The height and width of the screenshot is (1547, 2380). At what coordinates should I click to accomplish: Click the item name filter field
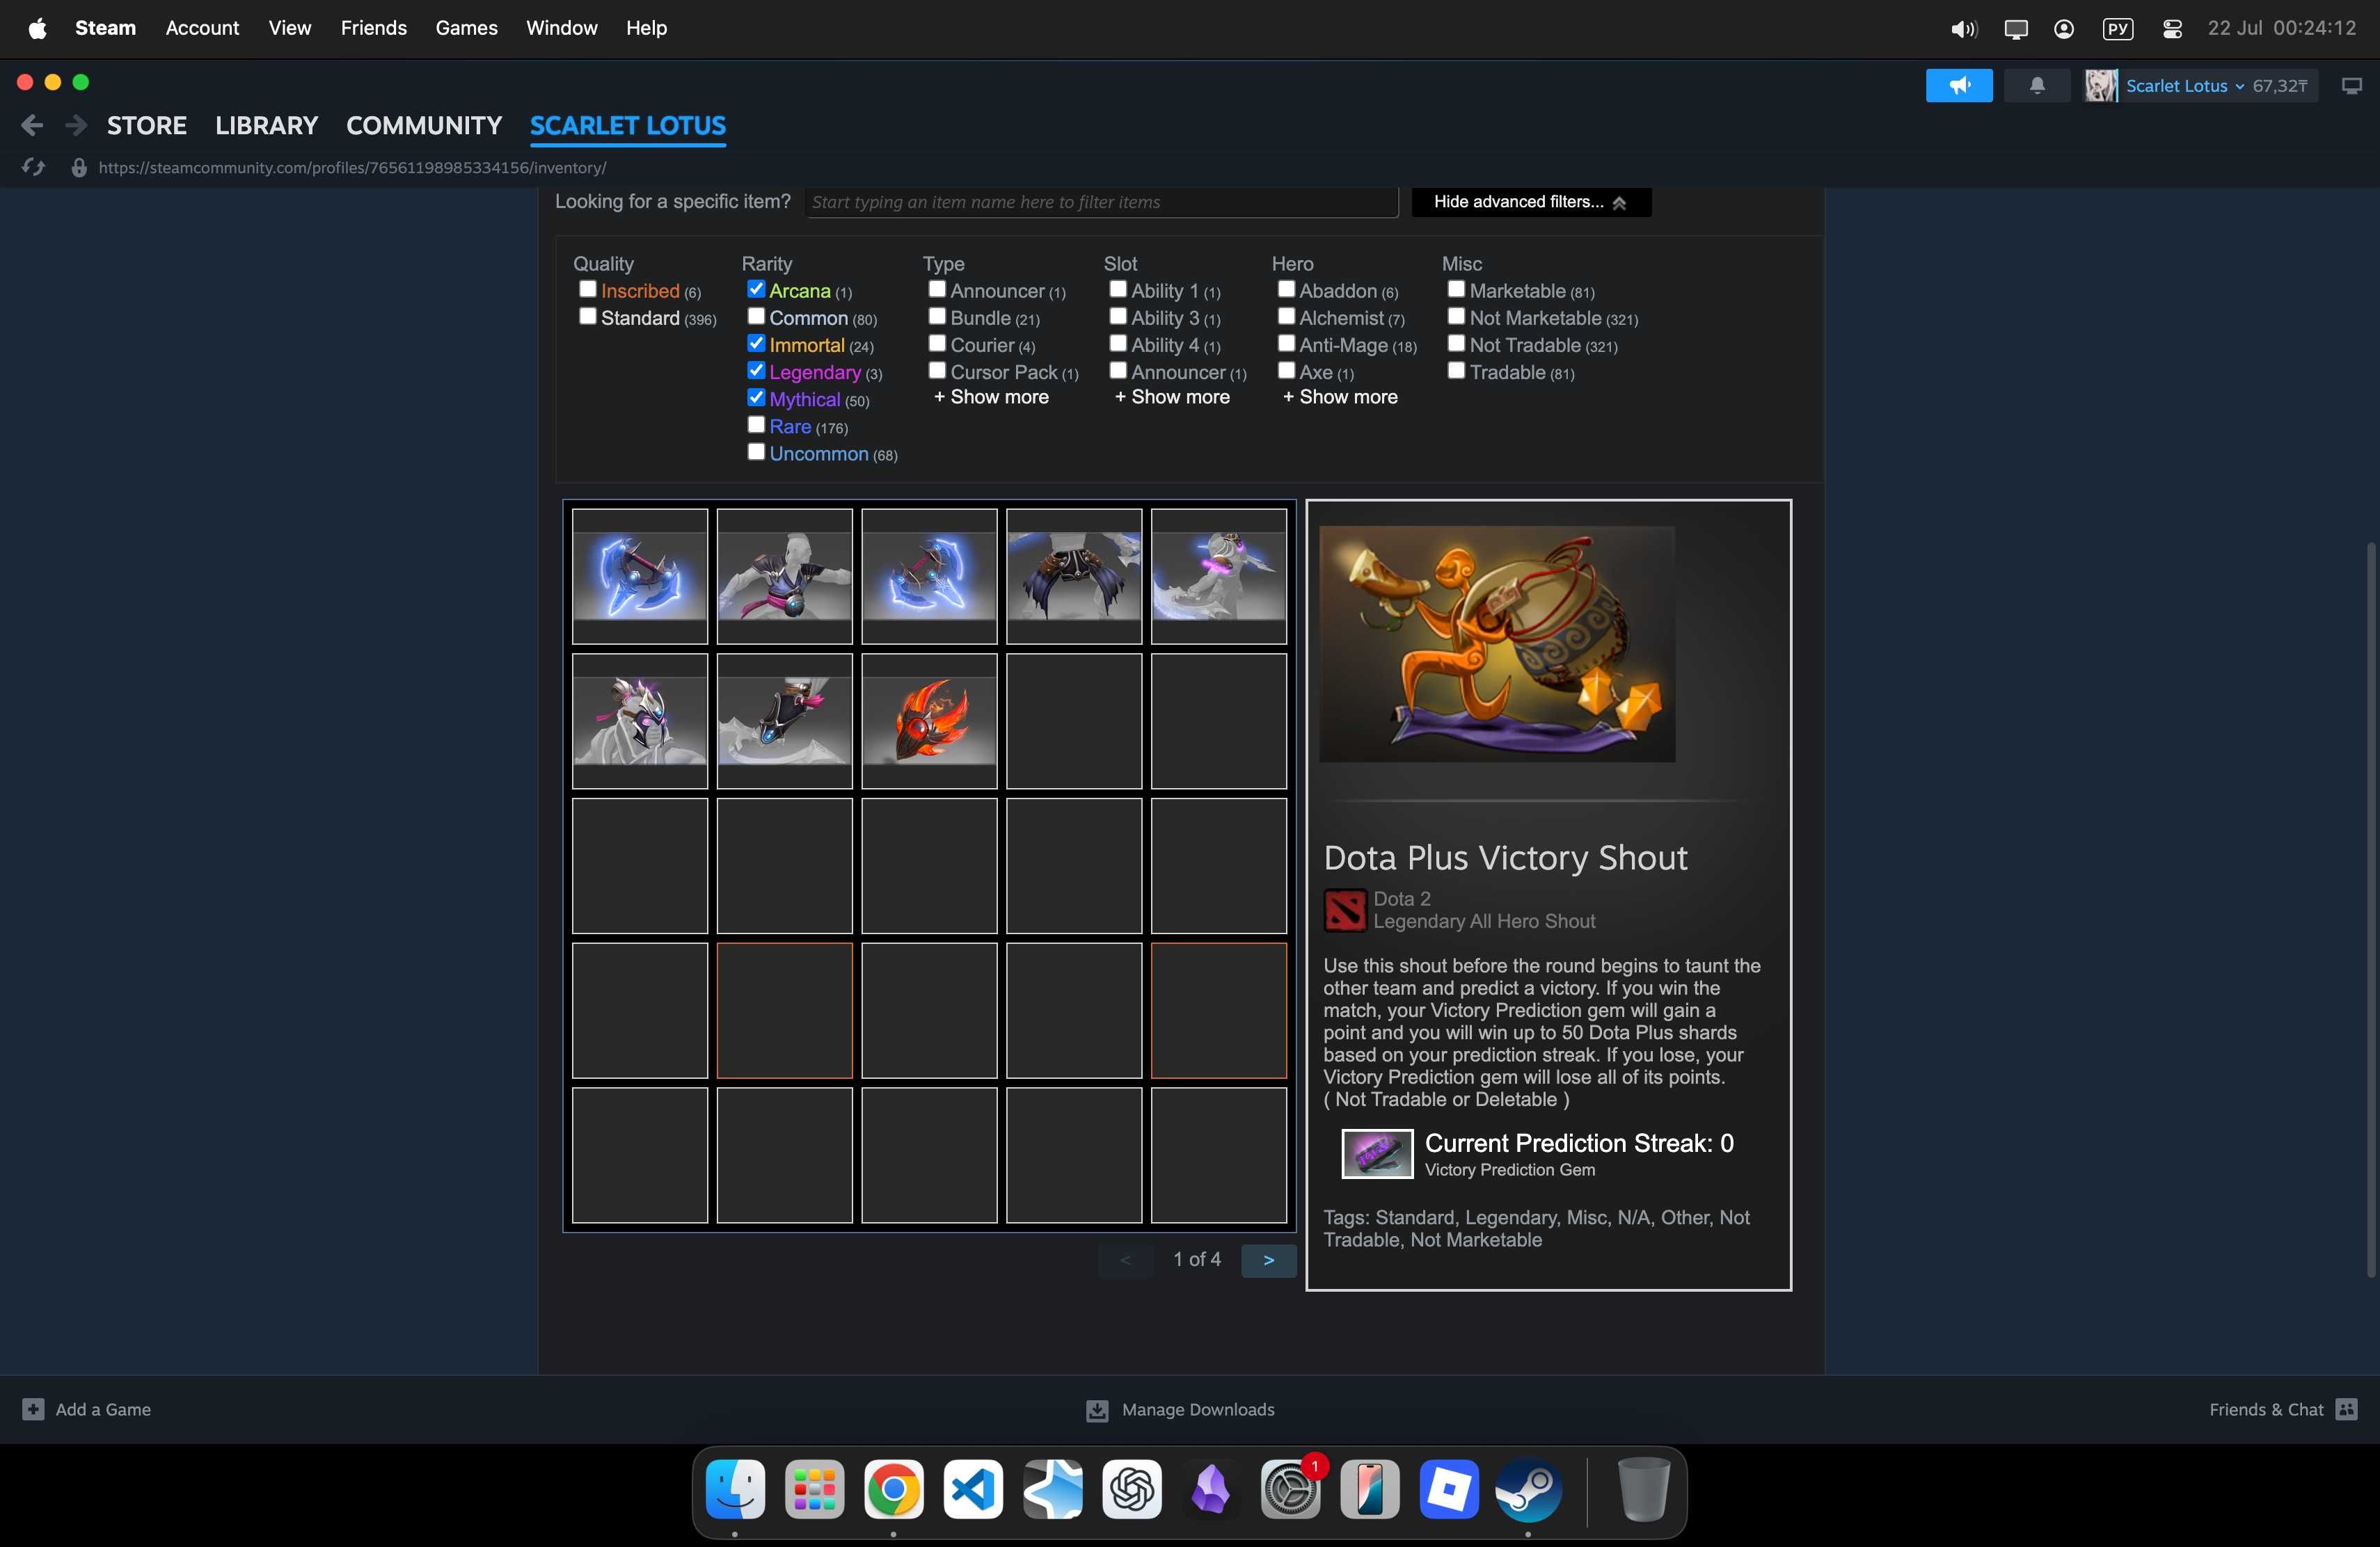point(1101,202)
